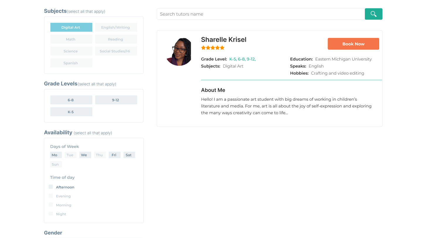Tick the Morning time checkbox
This screenshot has width=422, height=238.
click(x=51, y=205)
